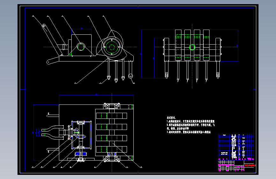Pick the magenta header row below parts list
The height and width of the screenshot is (179, 276).
tap(236, 159)
